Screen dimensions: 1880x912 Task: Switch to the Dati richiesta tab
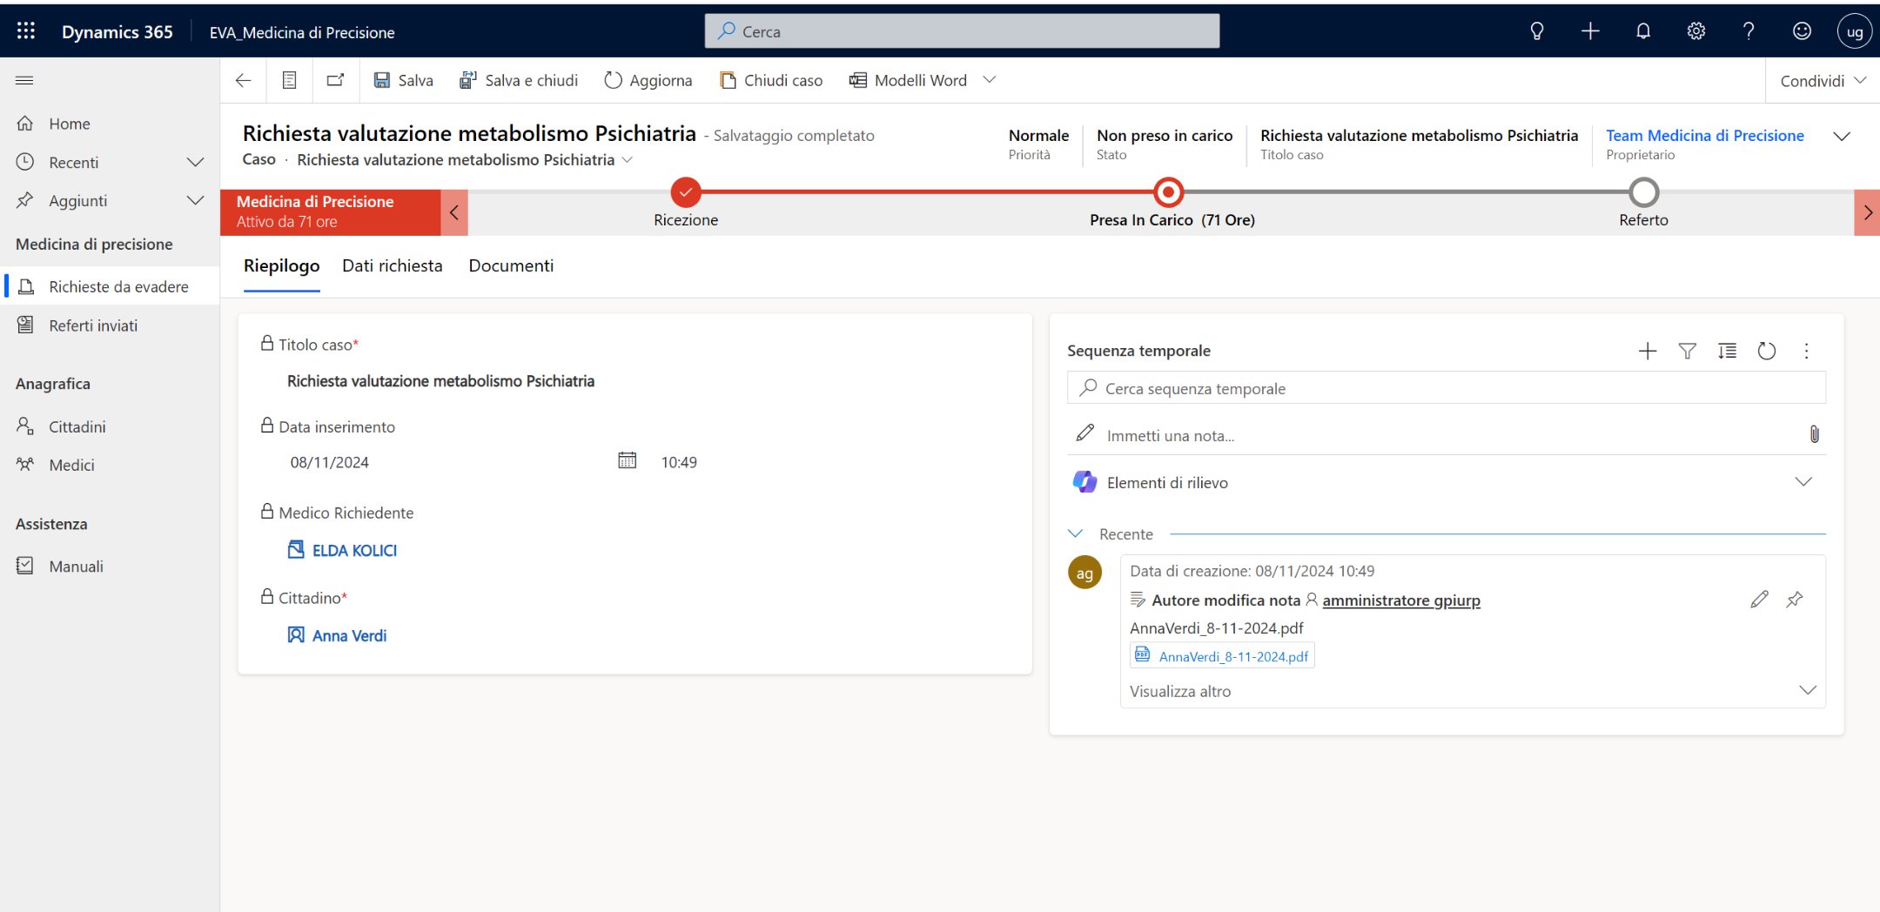(392, 265)
